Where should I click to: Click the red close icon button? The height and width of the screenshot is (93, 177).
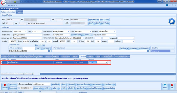[x=172, y=85]
